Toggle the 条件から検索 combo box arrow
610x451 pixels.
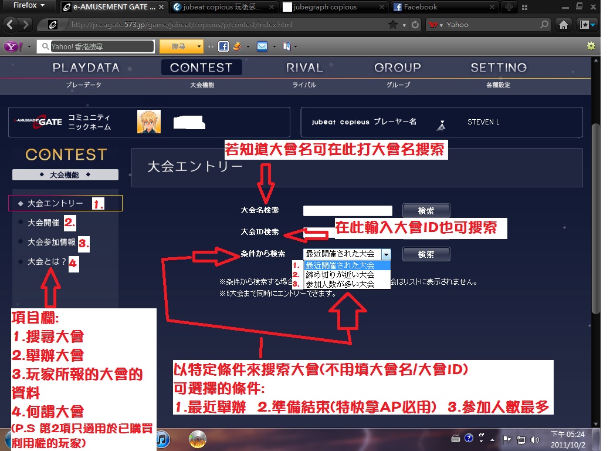click(x=386, y=254)
